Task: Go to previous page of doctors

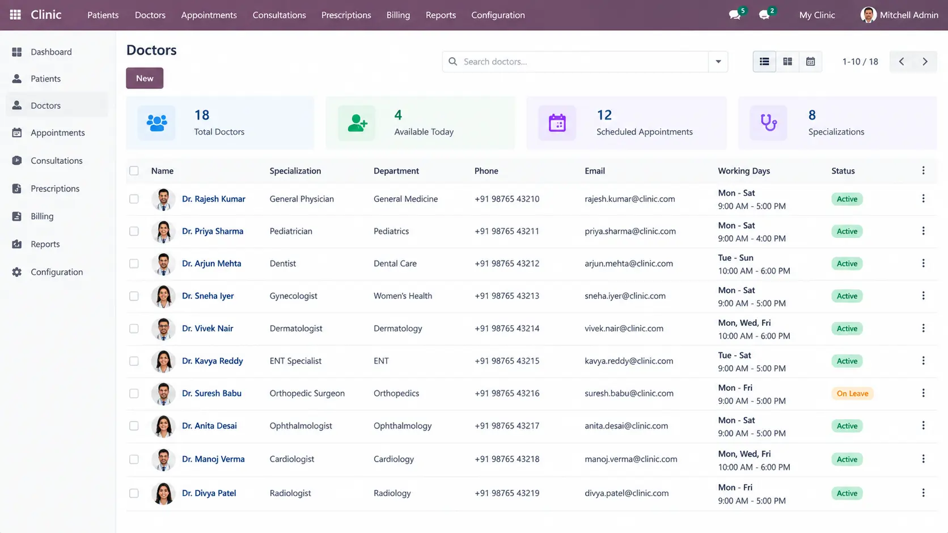Action: [902, 61]
